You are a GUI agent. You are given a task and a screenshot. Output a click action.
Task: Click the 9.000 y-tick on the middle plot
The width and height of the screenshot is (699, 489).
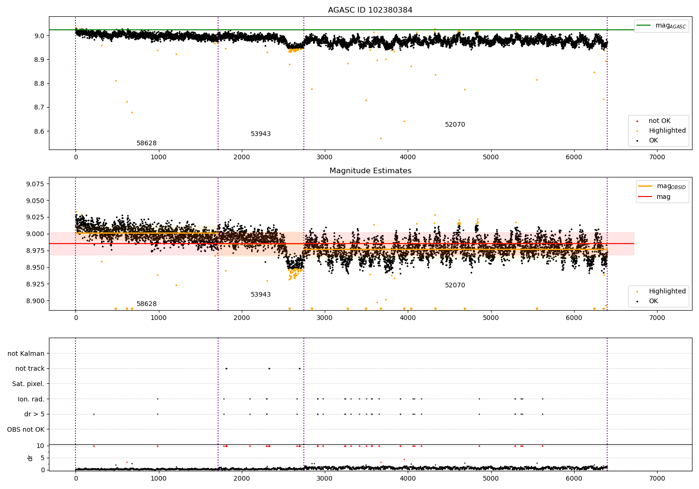click(35, 234)
